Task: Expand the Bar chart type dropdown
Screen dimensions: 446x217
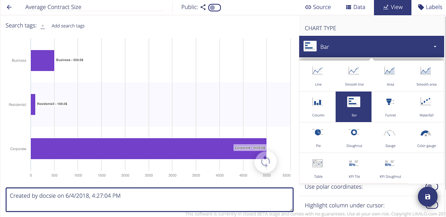Action: (x=371, y=47)
